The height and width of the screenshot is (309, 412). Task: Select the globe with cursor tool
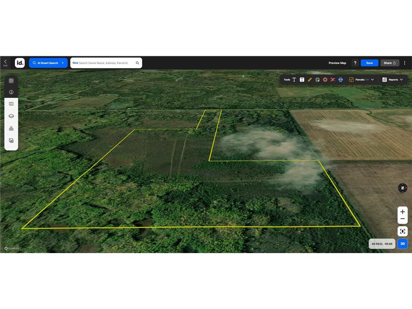(x=317, y=80)
